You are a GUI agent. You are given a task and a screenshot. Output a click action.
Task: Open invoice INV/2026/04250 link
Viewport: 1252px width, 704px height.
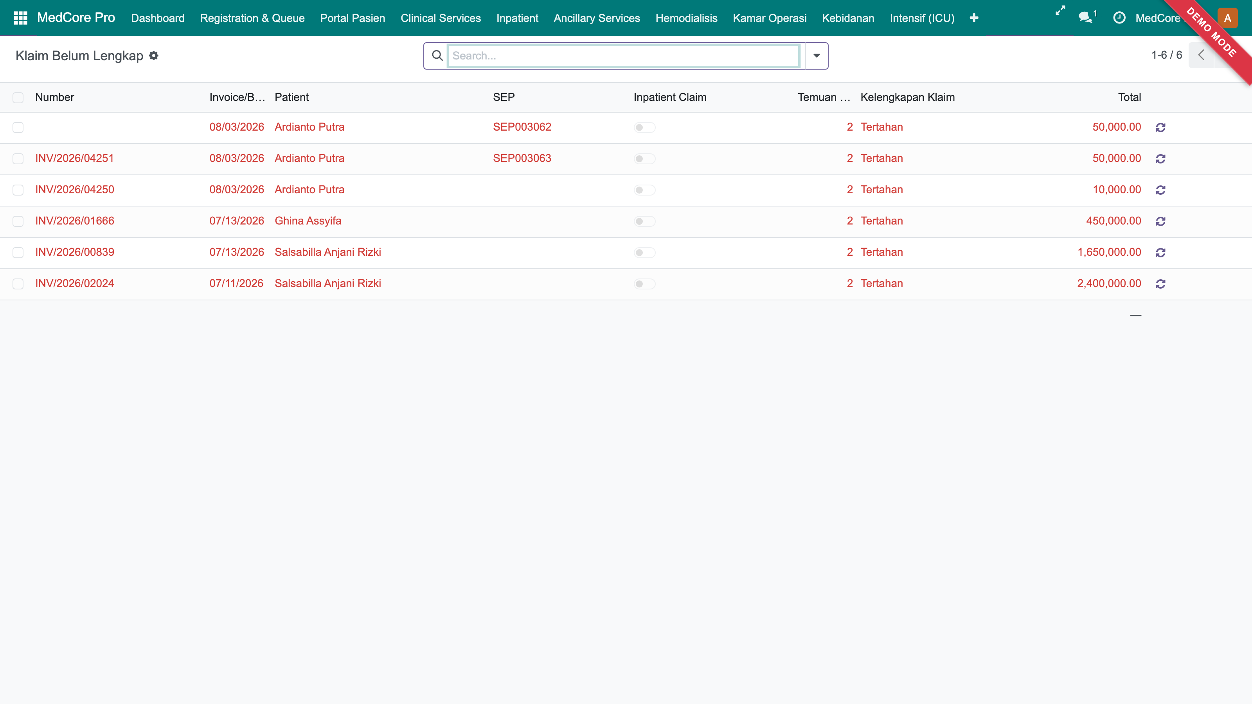(x=75, y=189)
